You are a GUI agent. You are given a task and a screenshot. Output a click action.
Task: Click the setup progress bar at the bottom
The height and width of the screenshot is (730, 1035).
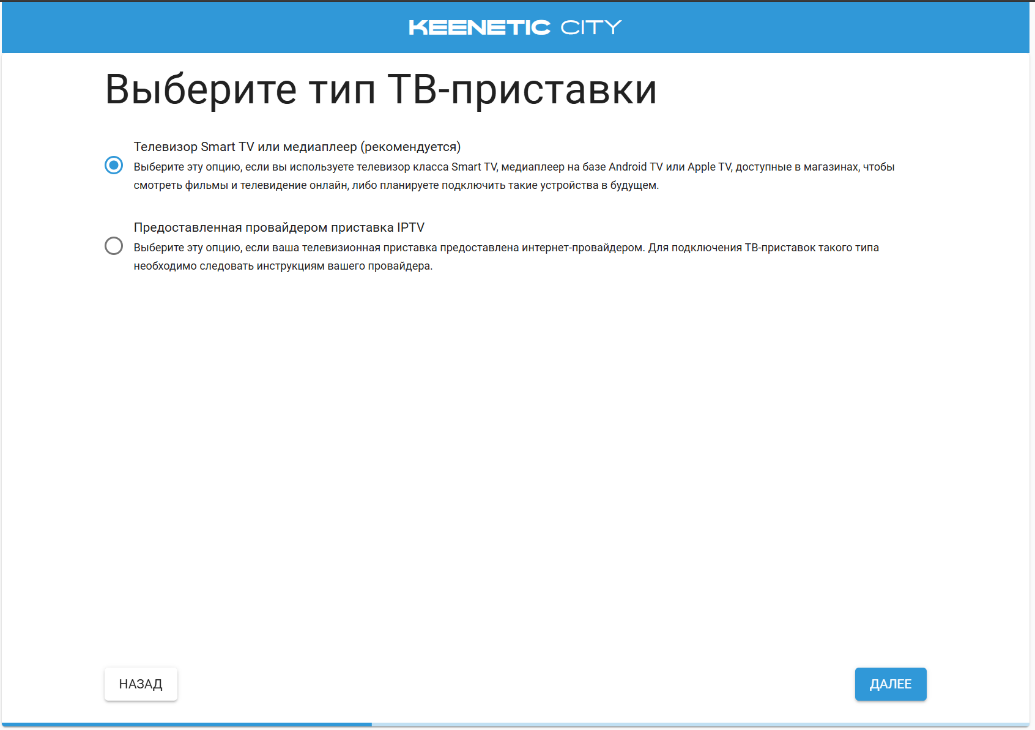pyautogui.click(x=516, y=724)
